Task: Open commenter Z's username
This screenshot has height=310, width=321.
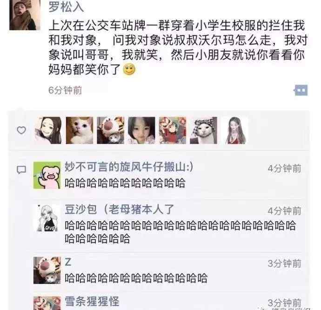Action: click(x=68, y=262)
